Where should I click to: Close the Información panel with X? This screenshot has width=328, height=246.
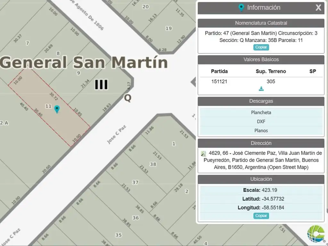(318, 8)
